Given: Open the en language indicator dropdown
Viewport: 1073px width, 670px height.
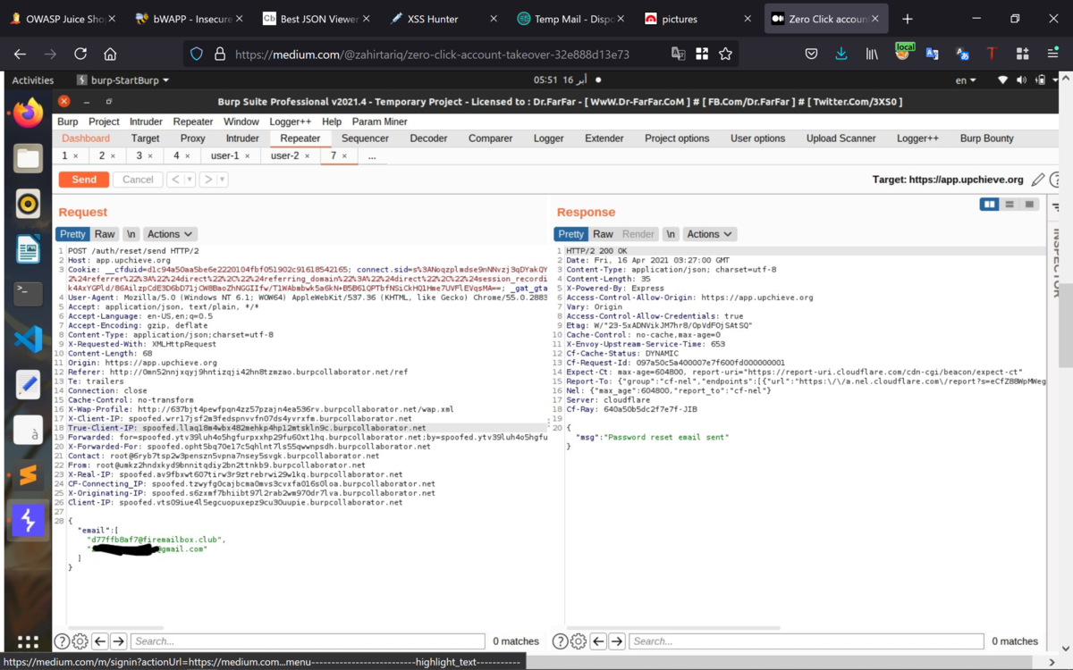Looking at the screenshot, I should tap(966, 80).
